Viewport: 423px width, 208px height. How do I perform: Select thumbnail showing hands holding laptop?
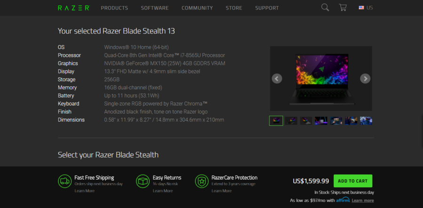[x=336, y=121]
